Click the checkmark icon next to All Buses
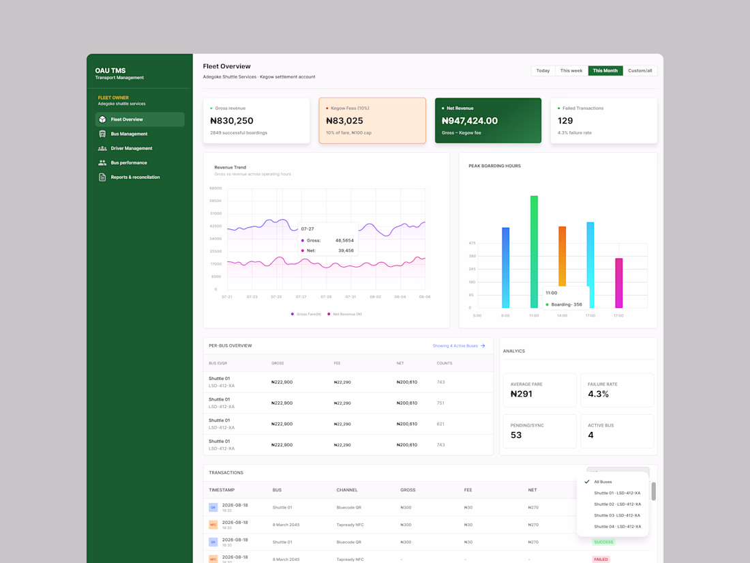Screen dimensions: 750x563 587,482
